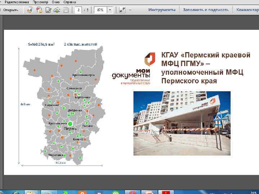Click the total pages indicator / 5
Screen dimensions: 259x194
pos(86,10)
